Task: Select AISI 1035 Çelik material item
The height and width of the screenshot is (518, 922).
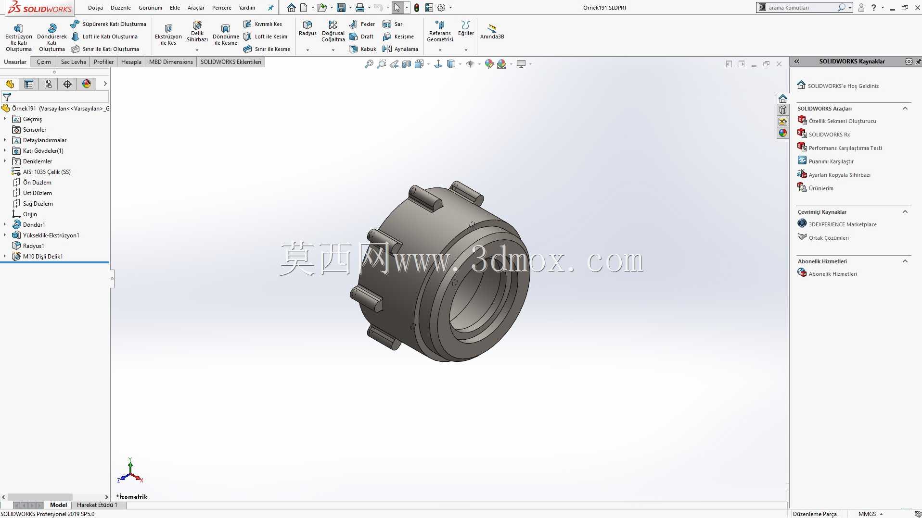Action: coord(47,172)
